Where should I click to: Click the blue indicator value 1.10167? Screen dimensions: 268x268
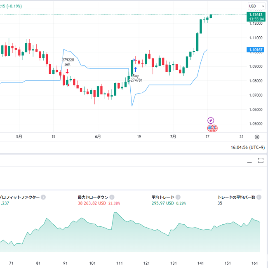coord(256,50)
